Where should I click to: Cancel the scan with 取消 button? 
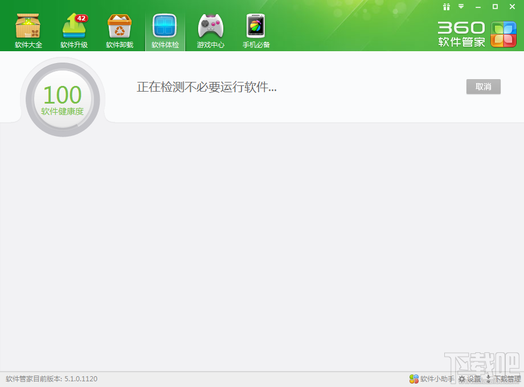click(482, 87)
